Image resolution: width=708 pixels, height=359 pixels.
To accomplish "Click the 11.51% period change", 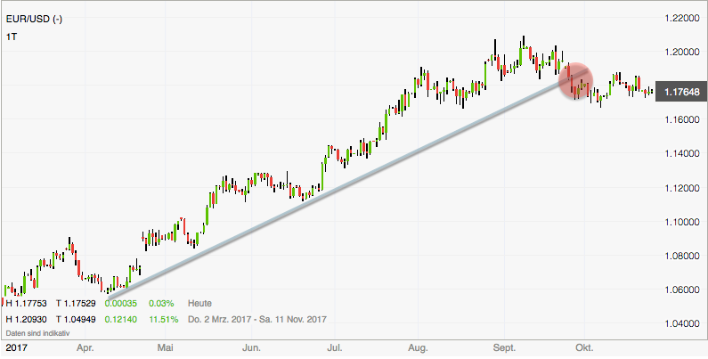I will click(x=163, y=320).
